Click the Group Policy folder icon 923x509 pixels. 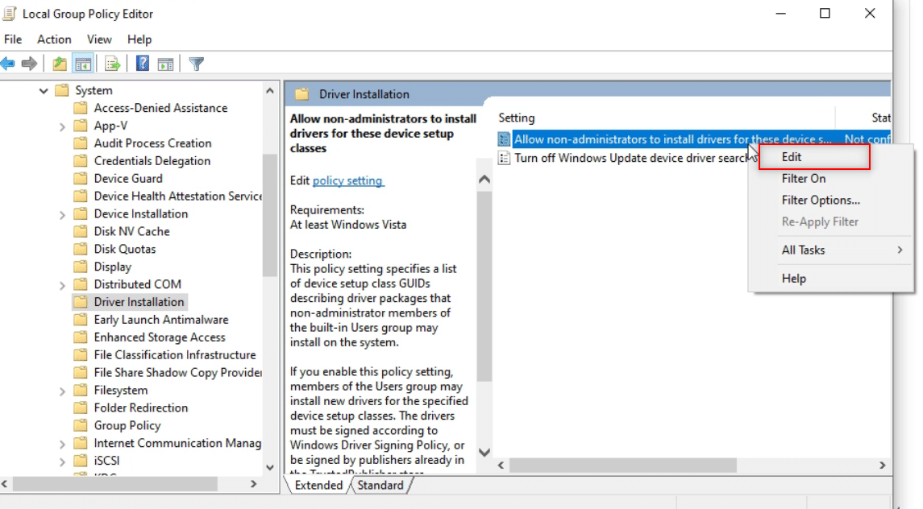pos(80,425)
